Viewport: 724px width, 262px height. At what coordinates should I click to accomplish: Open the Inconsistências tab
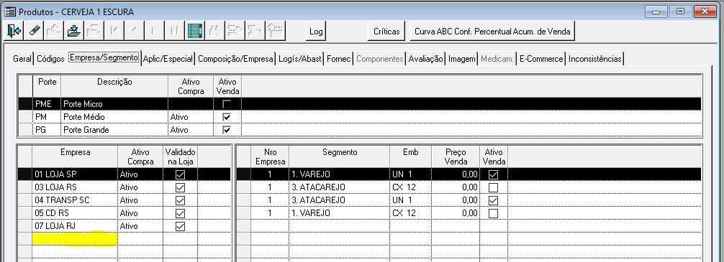[x=594, y=59]
